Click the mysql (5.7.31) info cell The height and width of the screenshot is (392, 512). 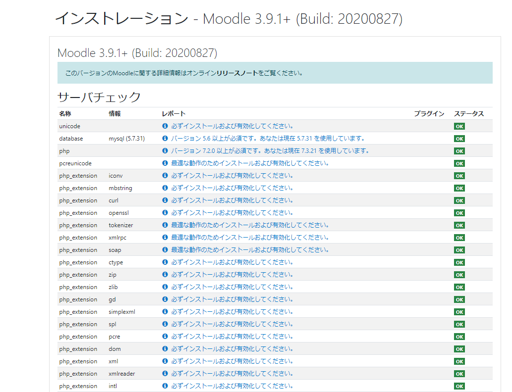point(127,139)
